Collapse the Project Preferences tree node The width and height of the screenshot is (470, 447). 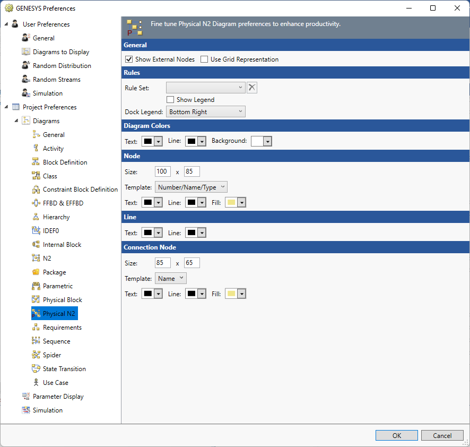coord(6,107)
